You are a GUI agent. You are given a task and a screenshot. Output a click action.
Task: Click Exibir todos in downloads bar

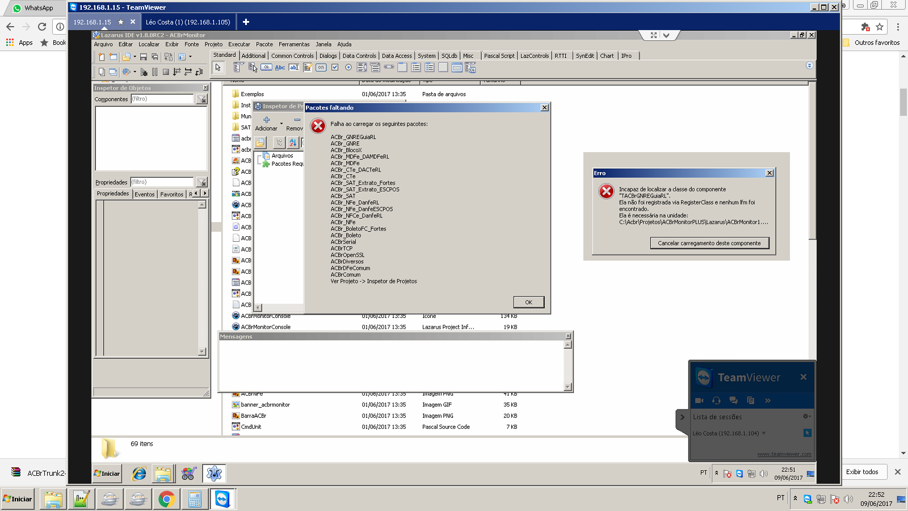tap(862, 472)
